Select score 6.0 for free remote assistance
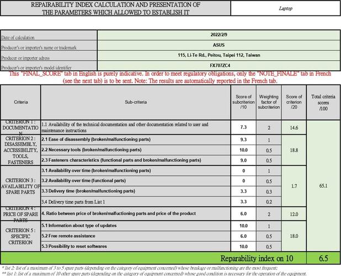The image size is (341, 276). [x=243, y=236]
